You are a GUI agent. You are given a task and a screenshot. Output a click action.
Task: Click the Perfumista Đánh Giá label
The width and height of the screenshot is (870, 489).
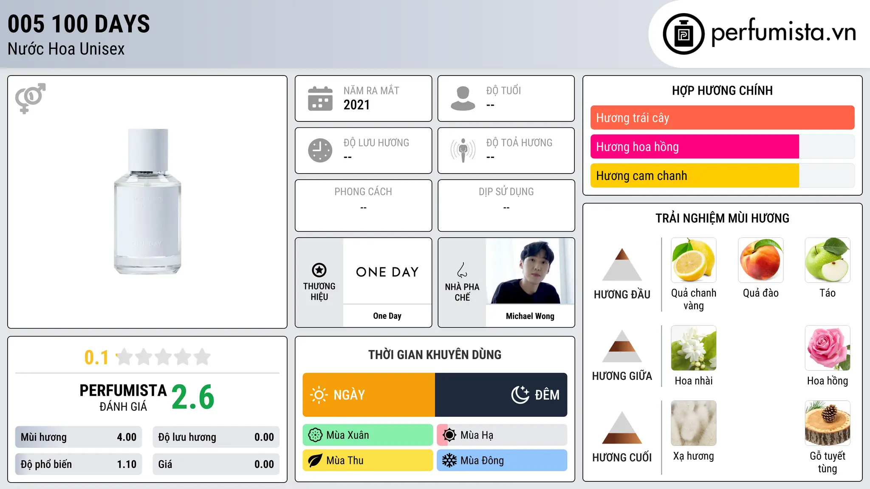[x=123, y=397]
